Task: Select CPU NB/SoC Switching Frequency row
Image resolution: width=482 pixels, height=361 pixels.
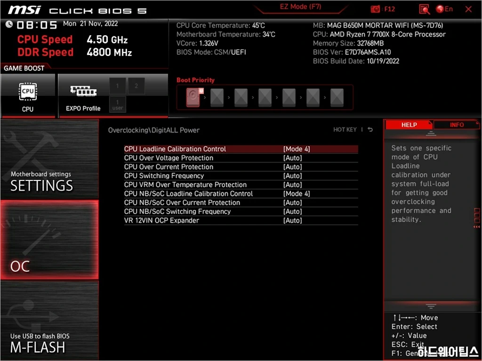Action: (x=241, y=211)
